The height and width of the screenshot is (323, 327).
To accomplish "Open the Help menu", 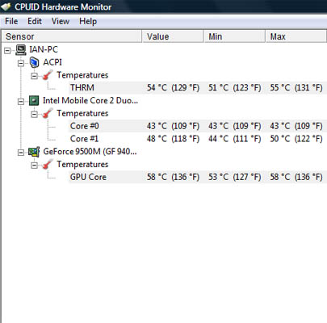I will tap(88, 21).
